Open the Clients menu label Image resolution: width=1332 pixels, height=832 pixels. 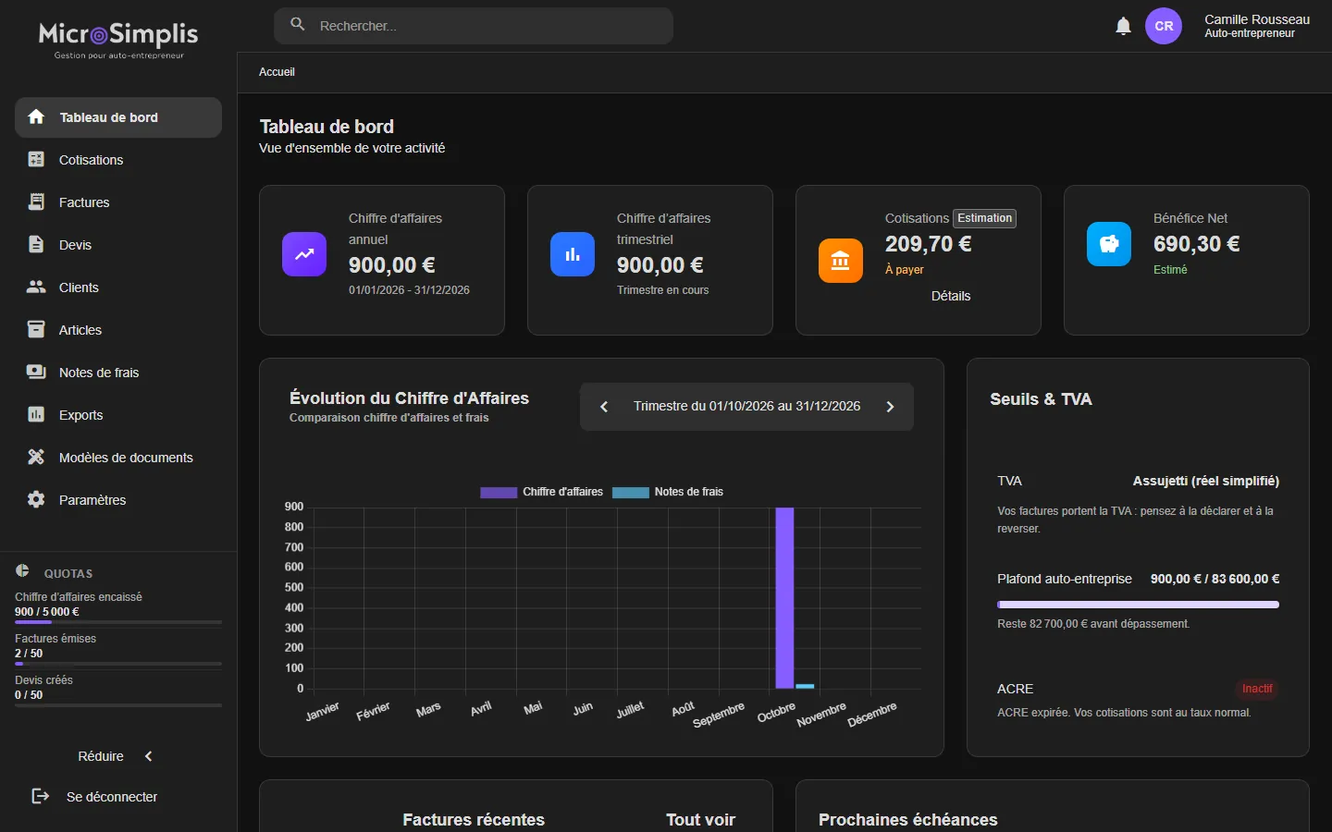tap(79, 288)
